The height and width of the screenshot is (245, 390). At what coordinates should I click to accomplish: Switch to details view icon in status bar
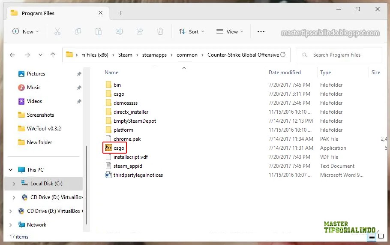pyautogui.click(x=372, y=236)
